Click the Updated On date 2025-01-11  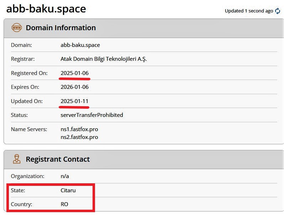(x=74, y=101)
